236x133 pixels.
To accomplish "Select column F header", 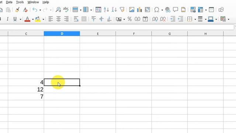I will pyautogui.click(x=133, y=34).
